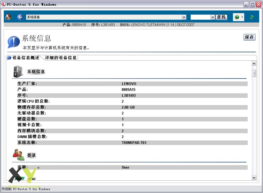Click the 硬盘总数 label
Screen dimensions: 263x193
click(27, 119)
